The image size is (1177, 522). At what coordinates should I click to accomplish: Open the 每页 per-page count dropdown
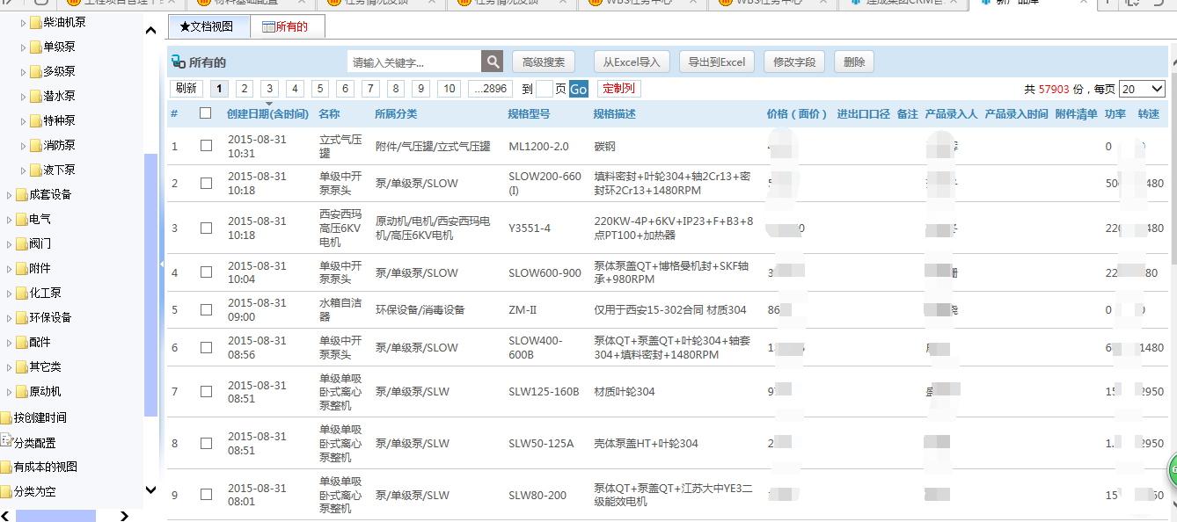point(1143,89)
